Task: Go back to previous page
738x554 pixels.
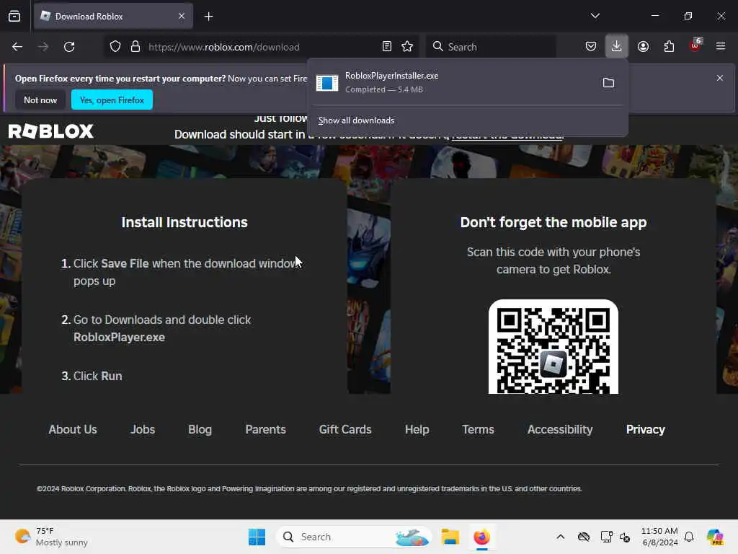Action: tap(17, 47)
